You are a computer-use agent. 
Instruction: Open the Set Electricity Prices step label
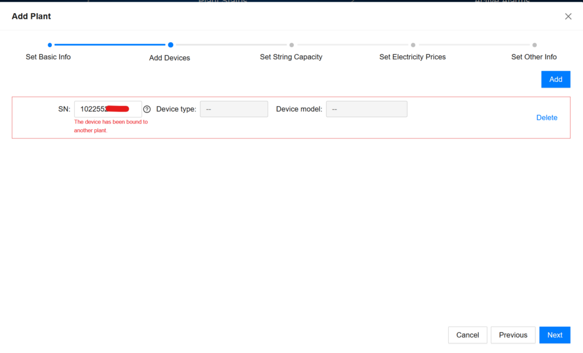(412, 57)
